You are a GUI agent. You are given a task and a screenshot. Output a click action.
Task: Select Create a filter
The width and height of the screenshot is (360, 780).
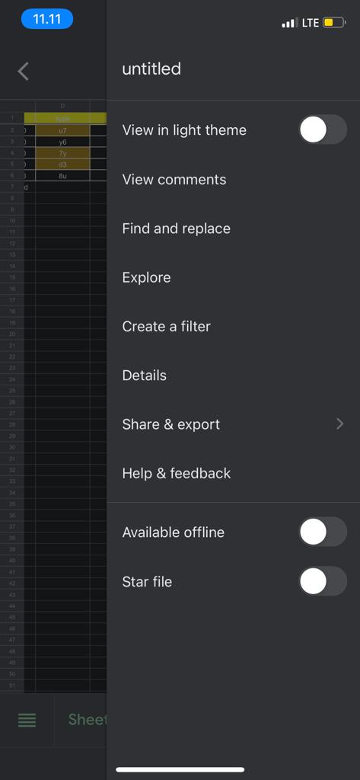coord(167,326)
